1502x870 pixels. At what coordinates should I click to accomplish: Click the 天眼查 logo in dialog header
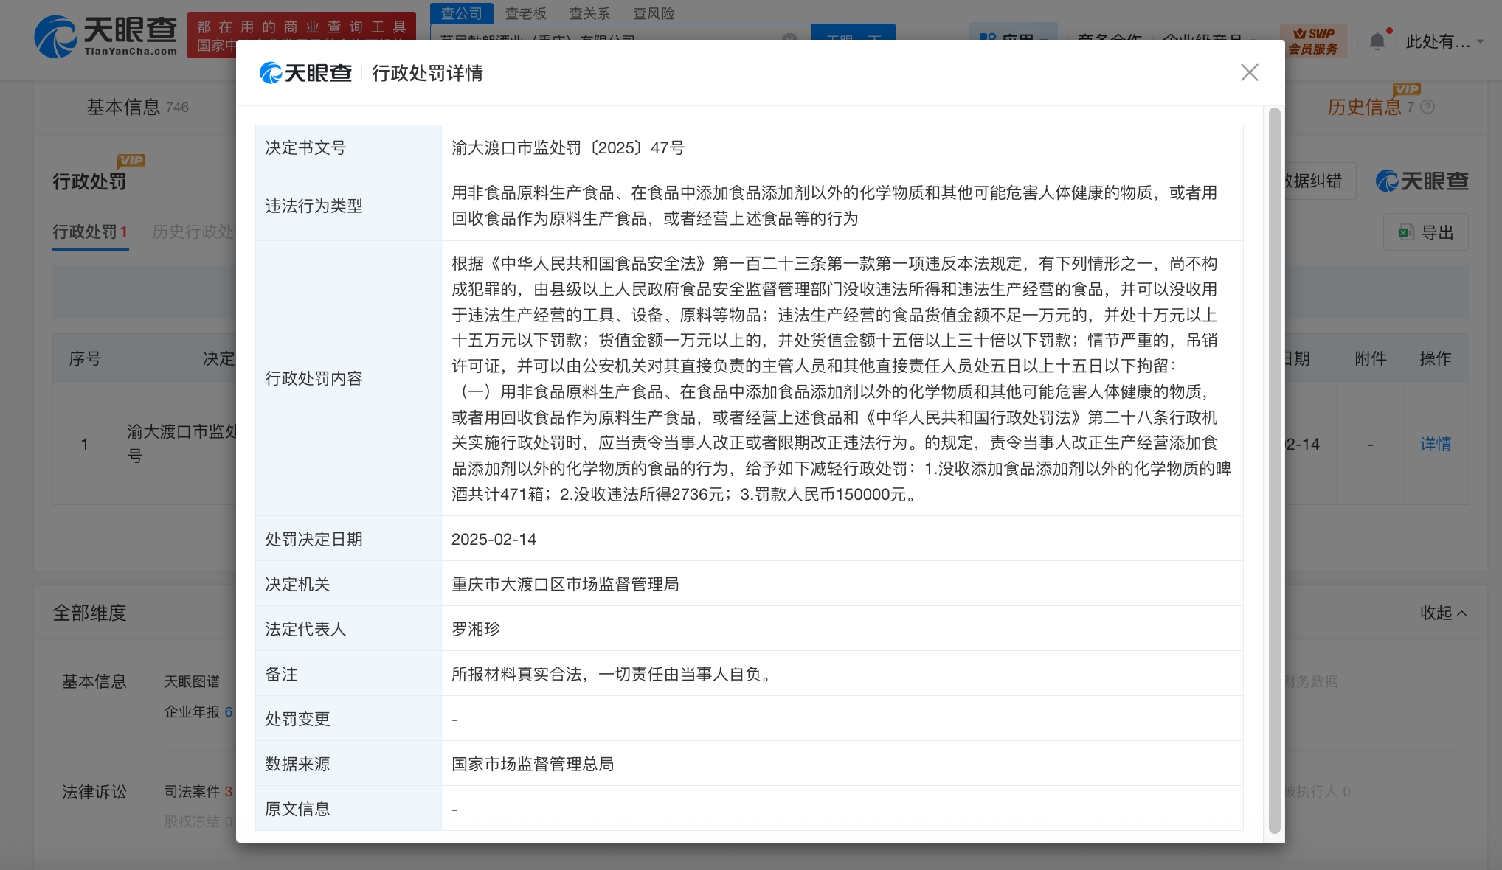click(305, 73)
